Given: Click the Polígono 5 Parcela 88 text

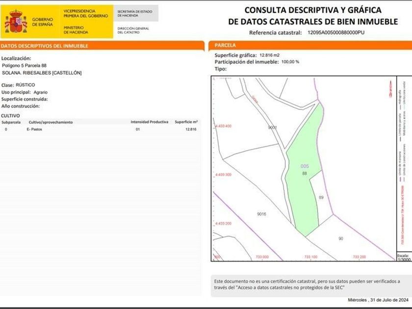Looking at the screenshot, I should coord(24,65).
